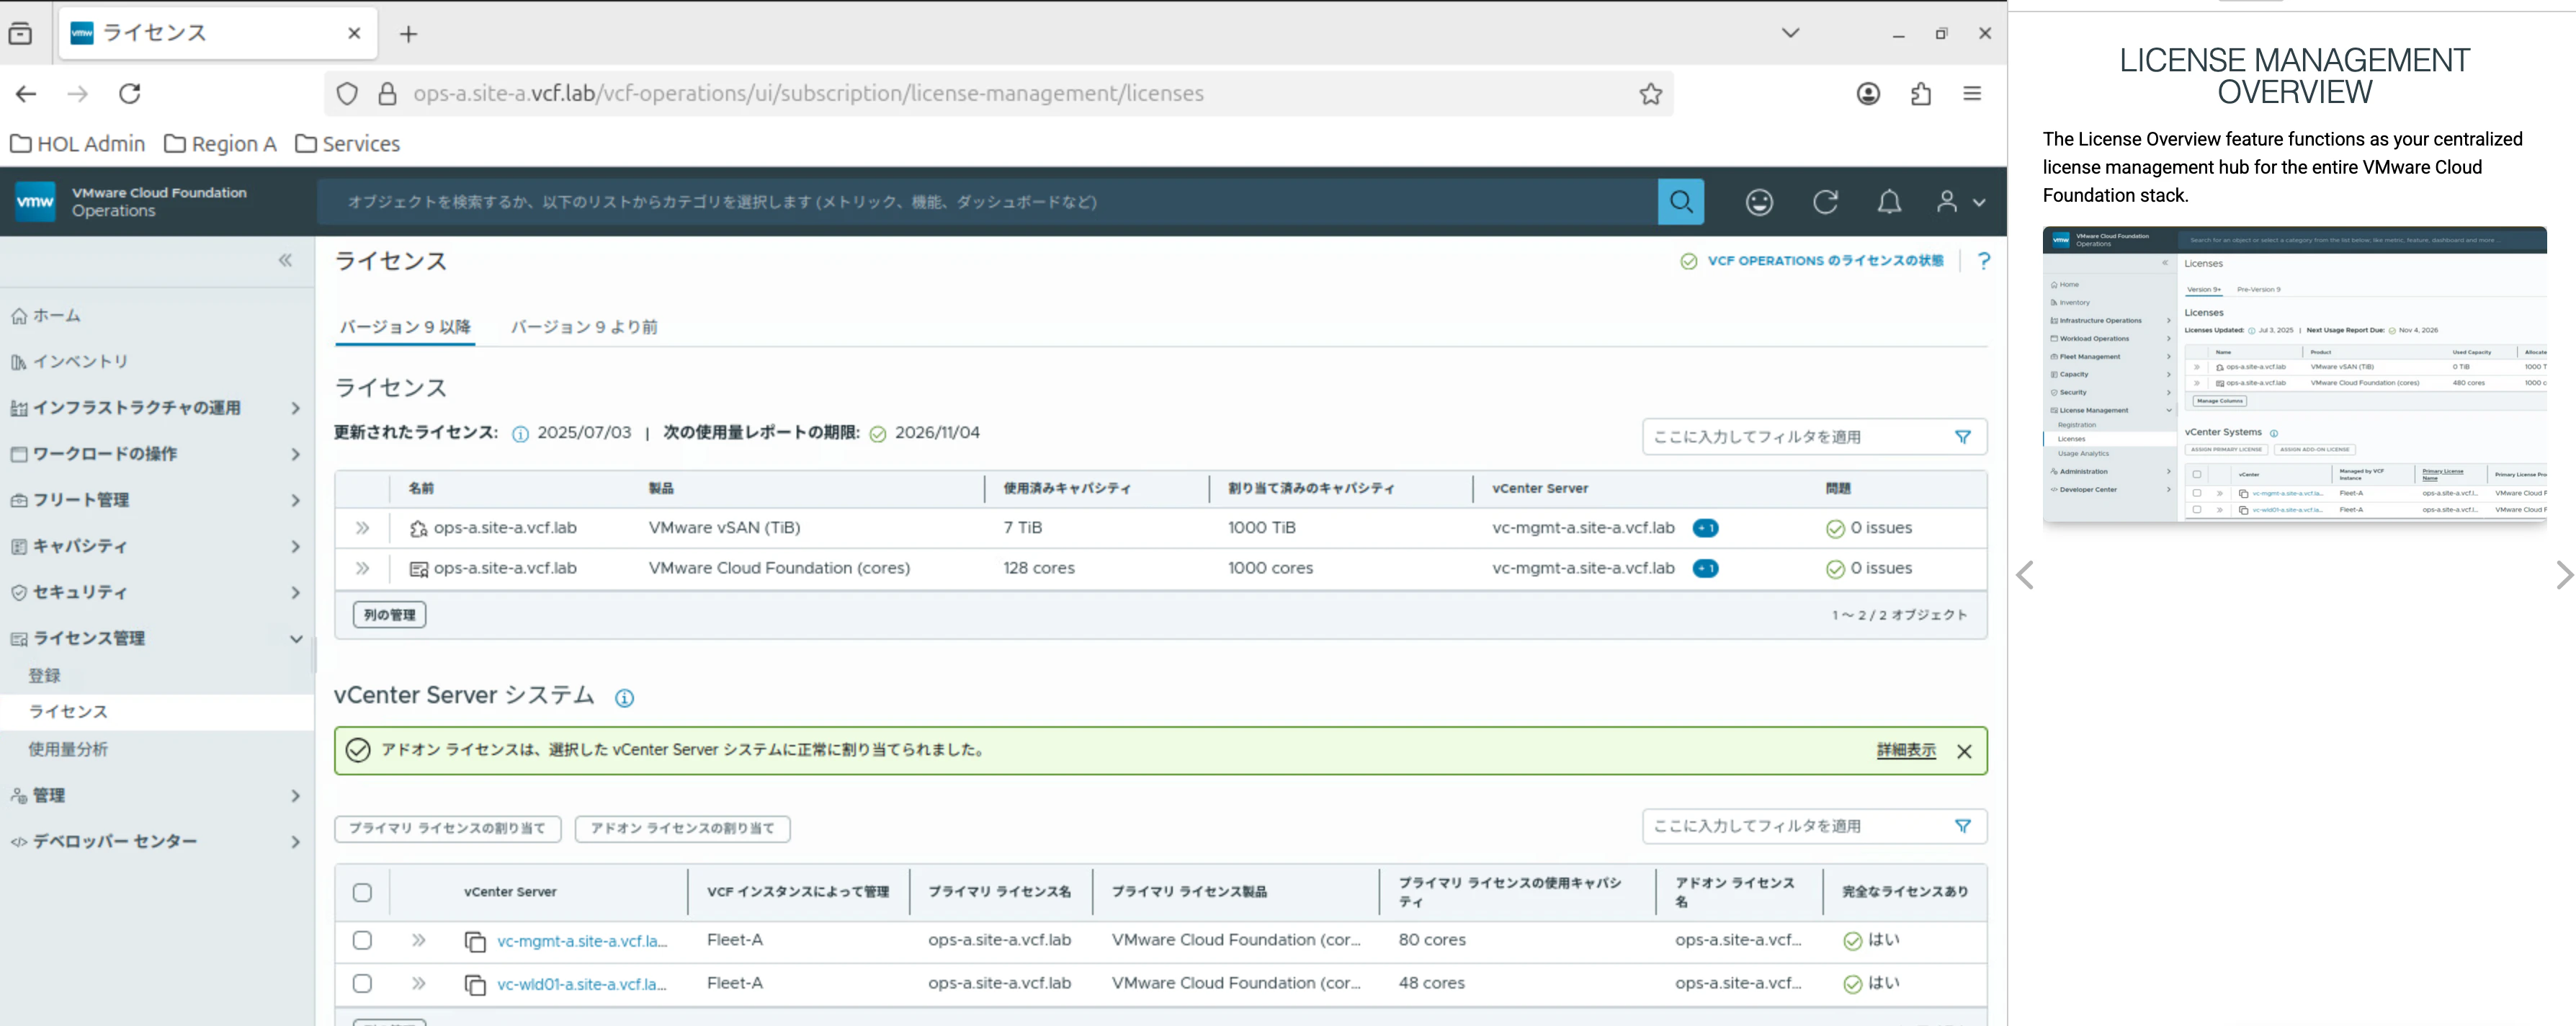Reload the browser page
Viewport: 2576px width, 1026px height.
click(130, 93)
